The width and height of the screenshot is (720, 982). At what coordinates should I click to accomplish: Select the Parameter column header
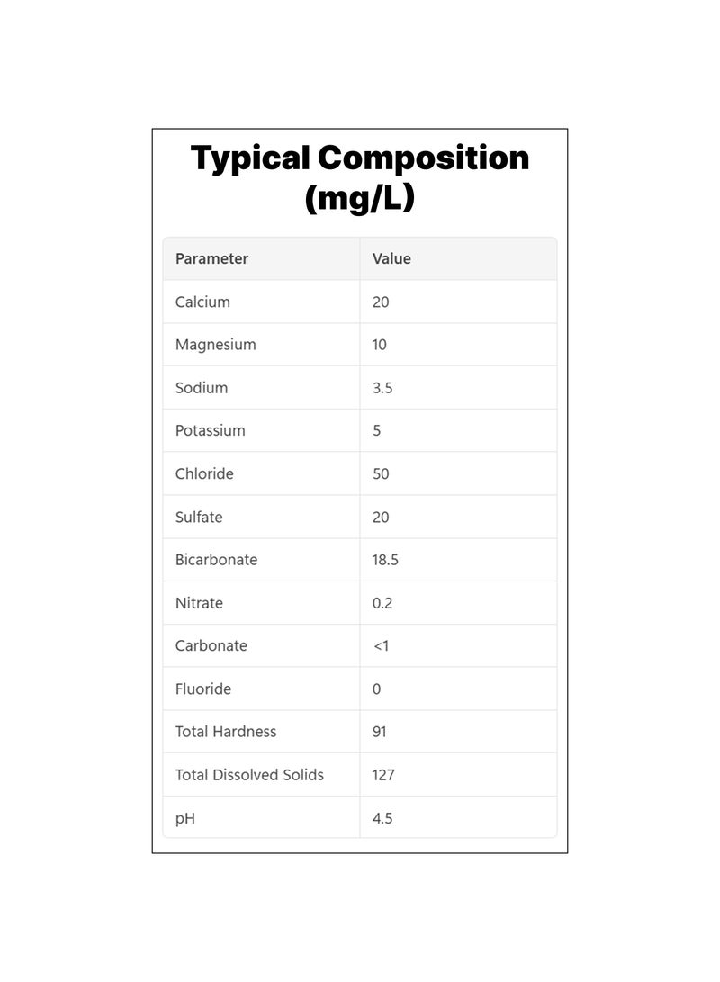coord(211,258)
